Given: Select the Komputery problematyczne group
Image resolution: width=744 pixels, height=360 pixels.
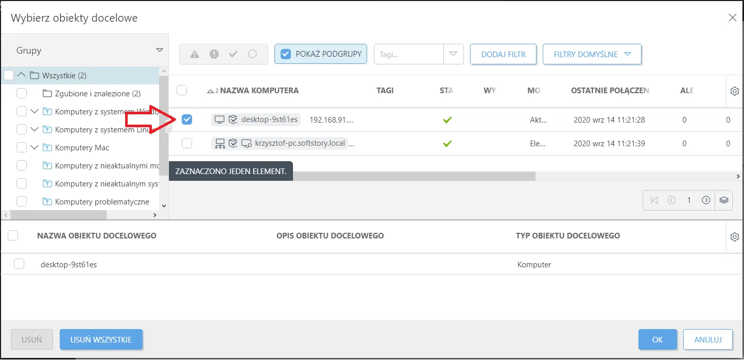Looking at the screenshot, I should click(x=102, y=201).
